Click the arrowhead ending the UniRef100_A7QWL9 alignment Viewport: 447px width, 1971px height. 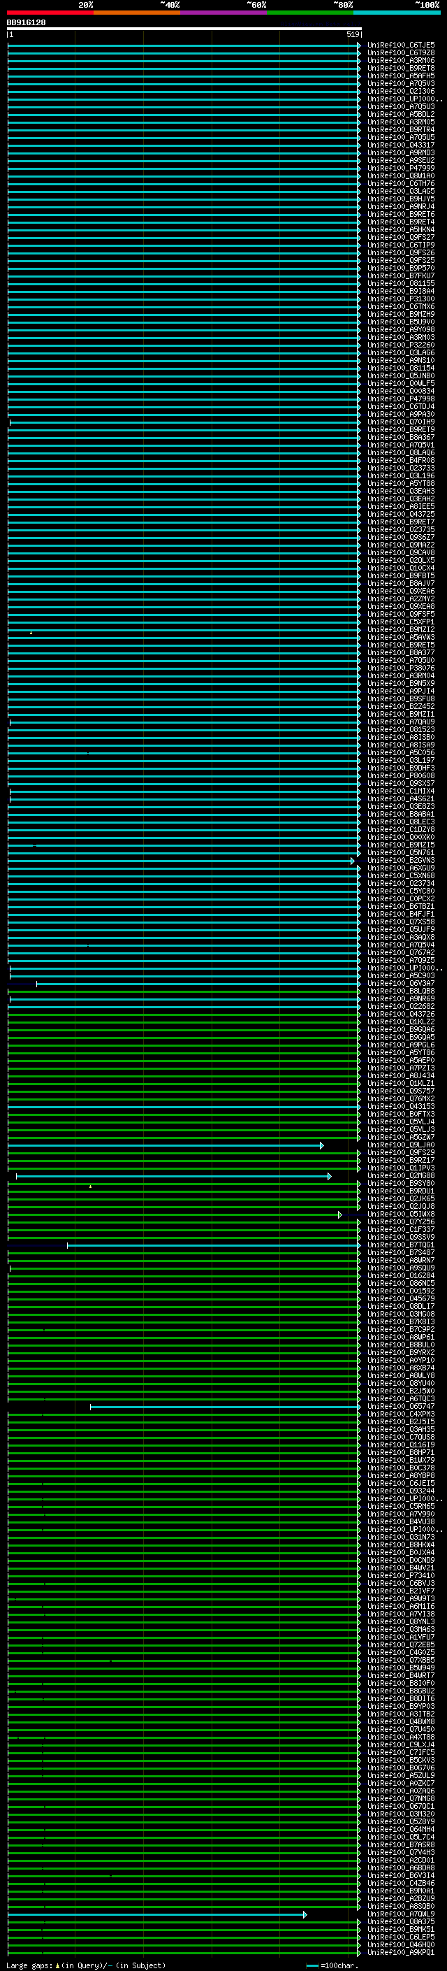(305, 1914)
